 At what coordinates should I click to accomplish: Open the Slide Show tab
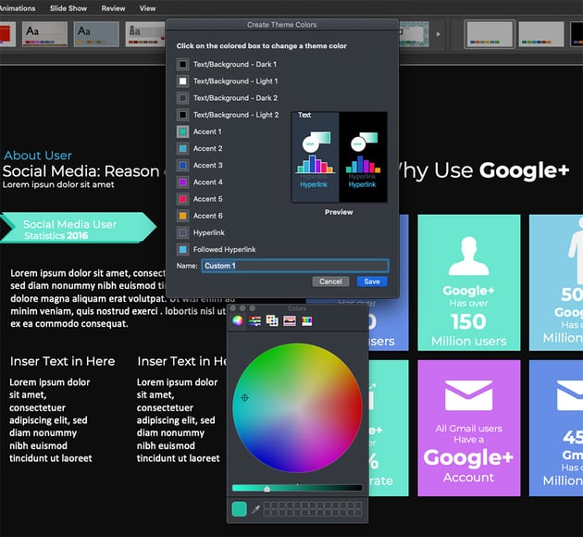tap(69, 8)
